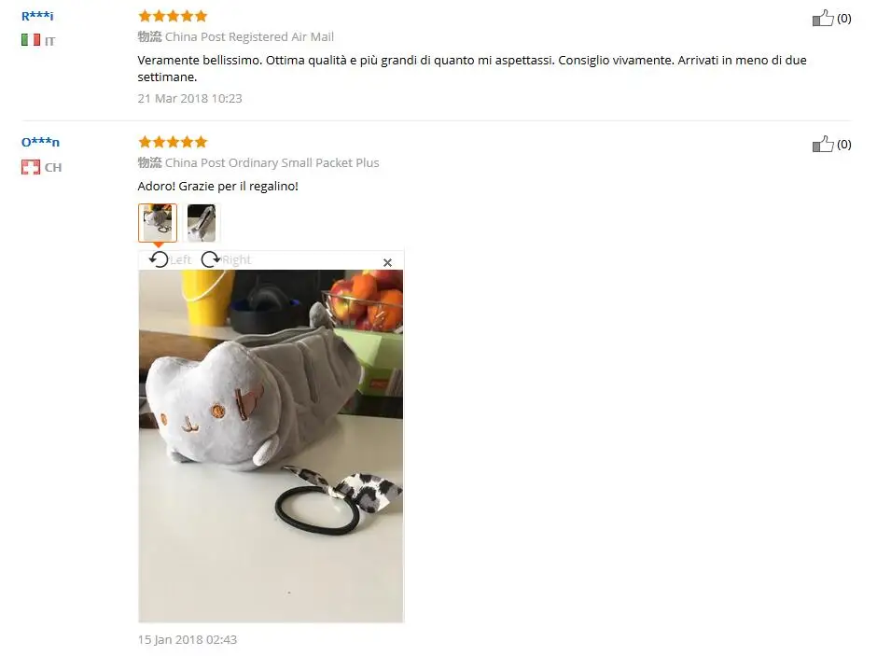
Task: Close the enlarged photo viewer
Action: (387, 262)
